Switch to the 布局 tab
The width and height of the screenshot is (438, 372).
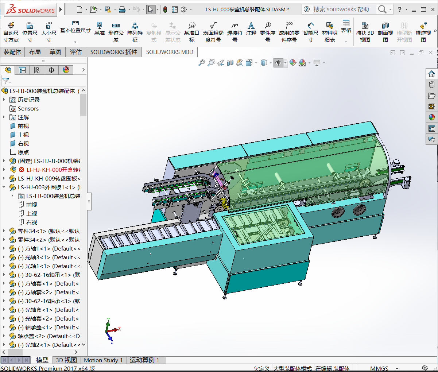tap(35, 52)
